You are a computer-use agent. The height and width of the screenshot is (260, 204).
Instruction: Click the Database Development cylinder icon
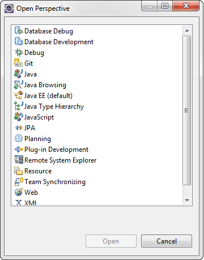click(x=19, y=42)
